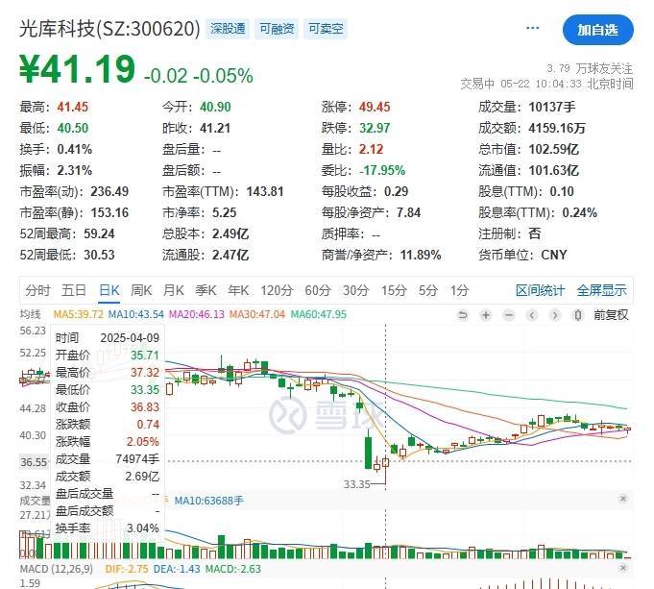The width and height of the screenshot is (654, 589).
Task: Click the 可融资 tag
Action: 278,29
